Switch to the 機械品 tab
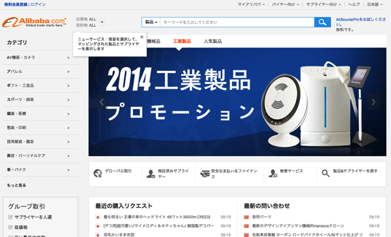This screenshot has width=391, height=237. [153, 42]
